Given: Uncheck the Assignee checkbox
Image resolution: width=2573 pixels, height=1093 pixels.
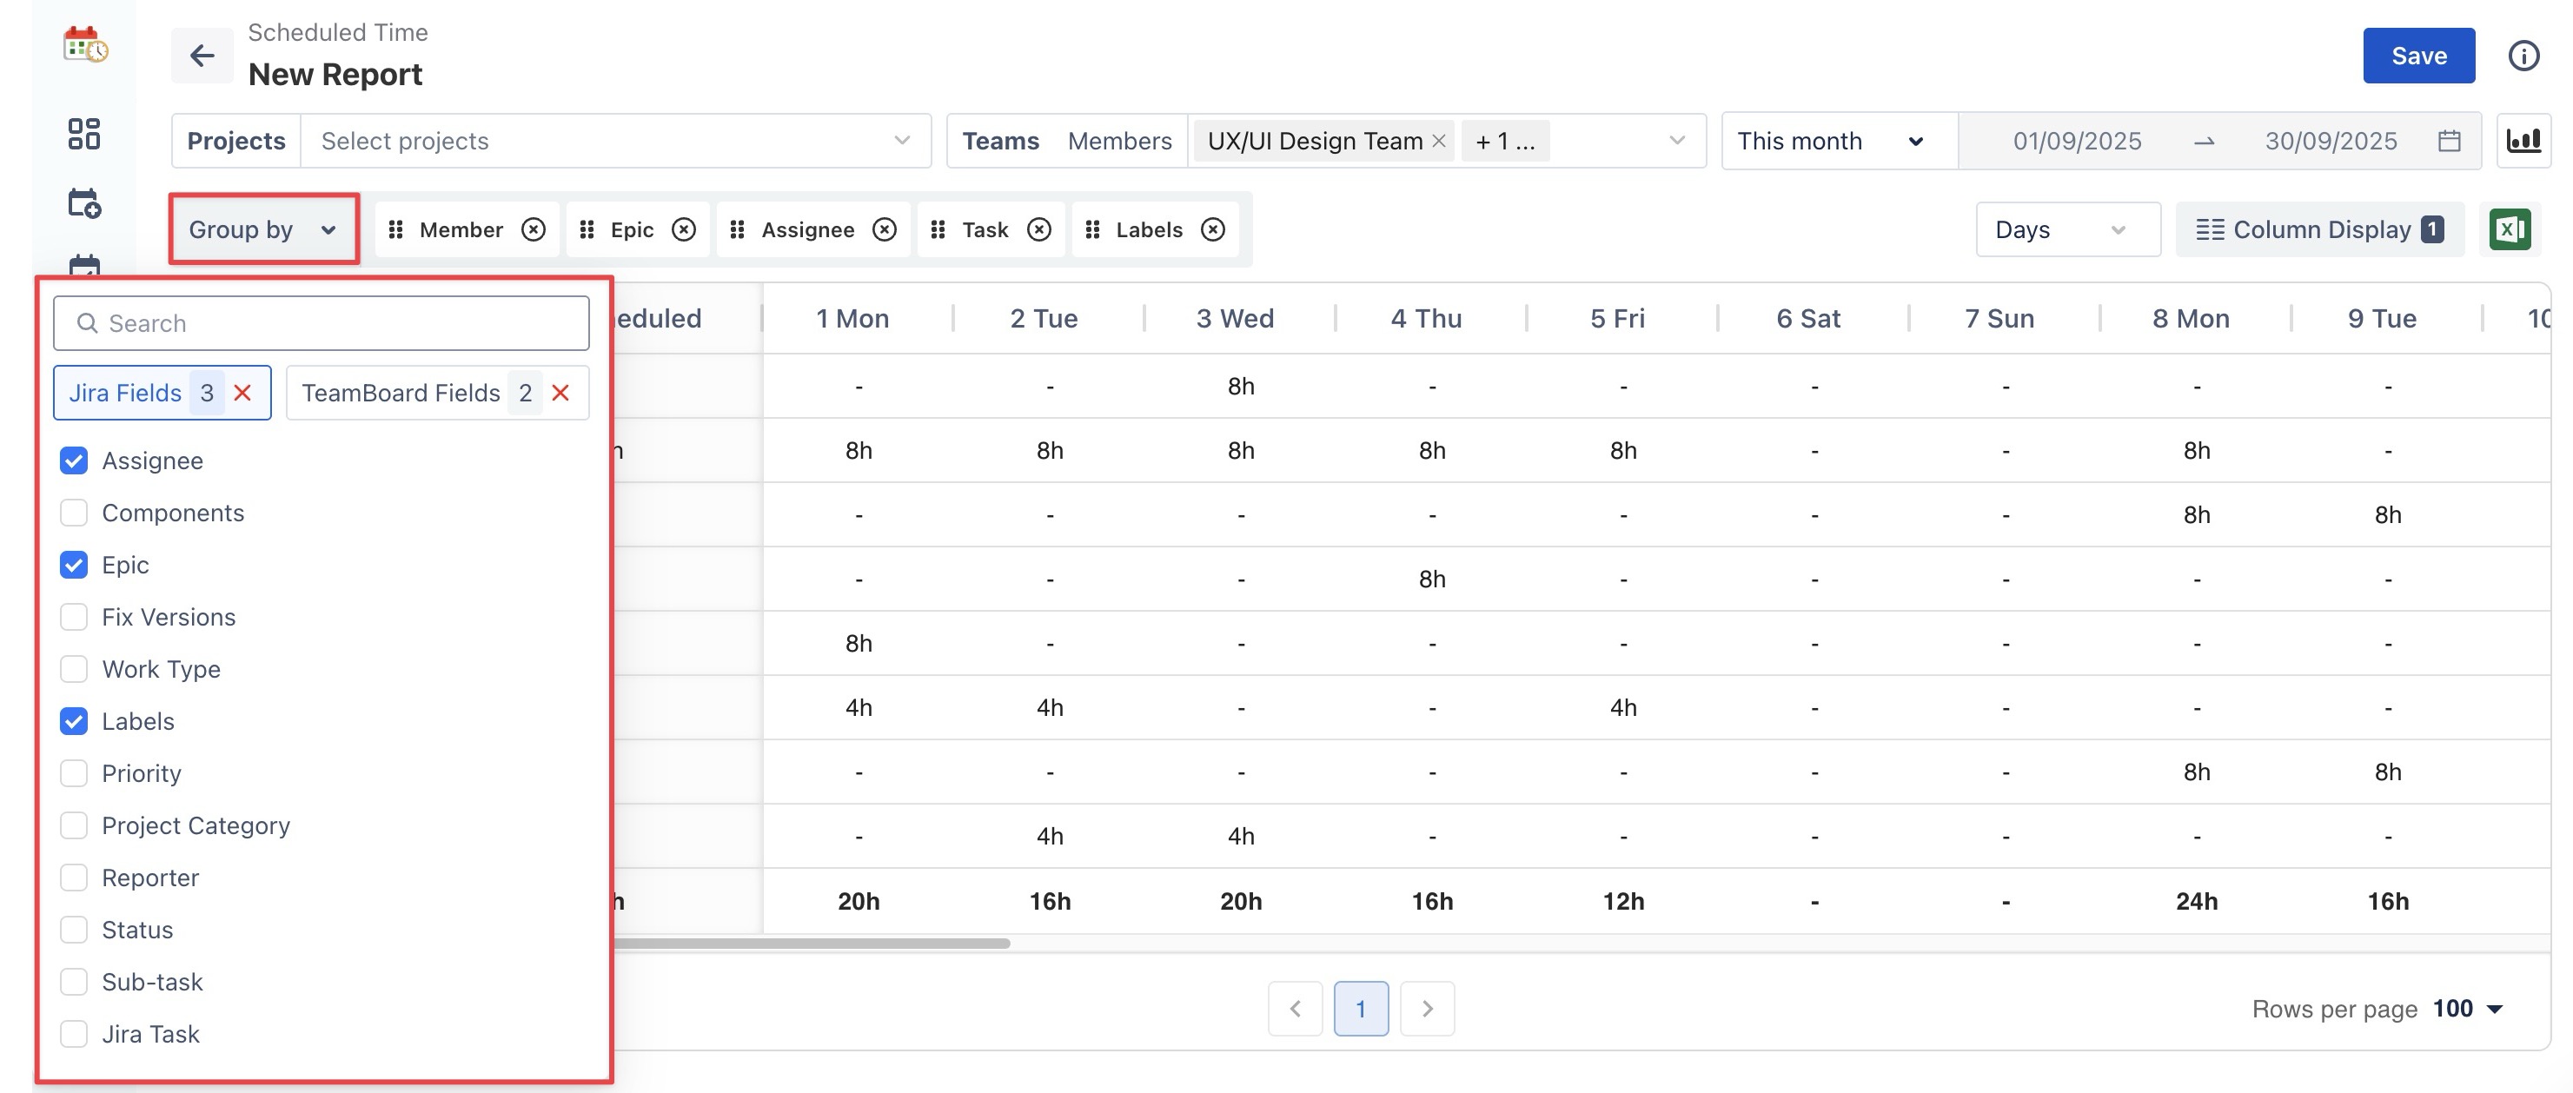Looking at the screenshot, I should (x=74, y=460).
